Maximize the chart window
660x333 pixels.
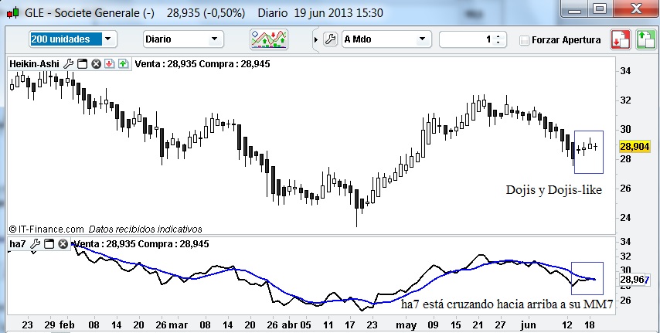pyautogui.click(x=600, y=8)
